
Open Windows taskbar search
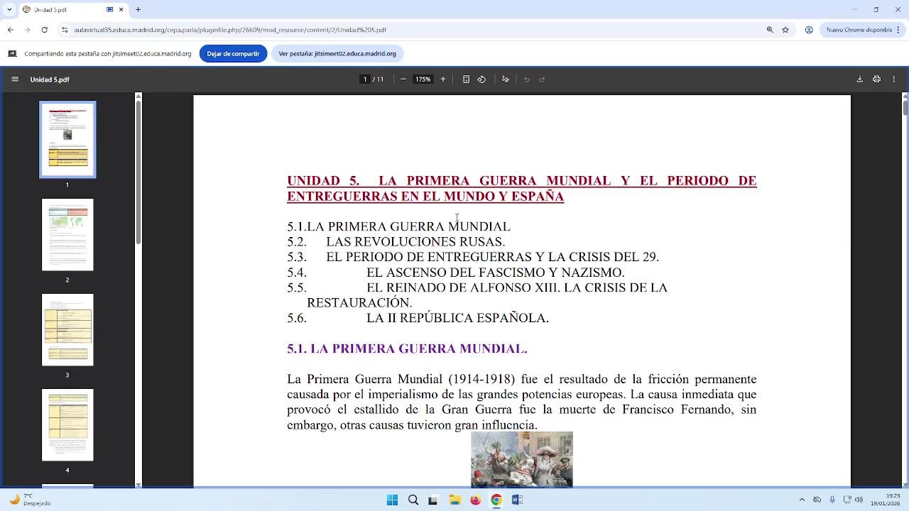(413, 500)
